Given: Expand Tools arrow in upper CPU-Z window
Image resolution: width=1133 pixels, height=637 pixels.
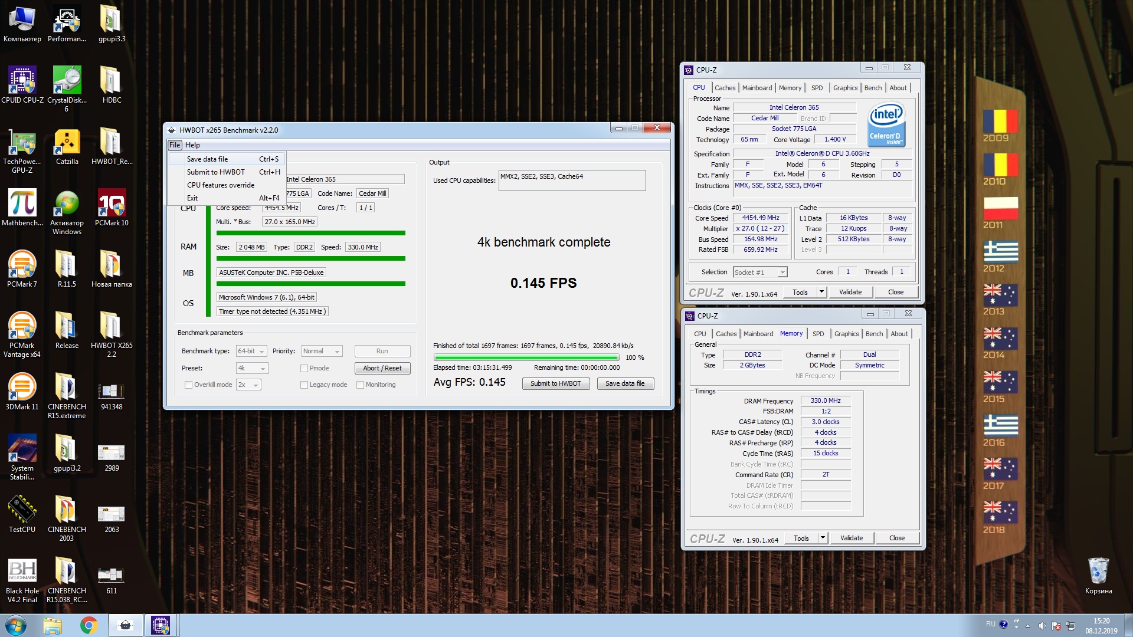Looking at the screenshot, I should [821, 292].
